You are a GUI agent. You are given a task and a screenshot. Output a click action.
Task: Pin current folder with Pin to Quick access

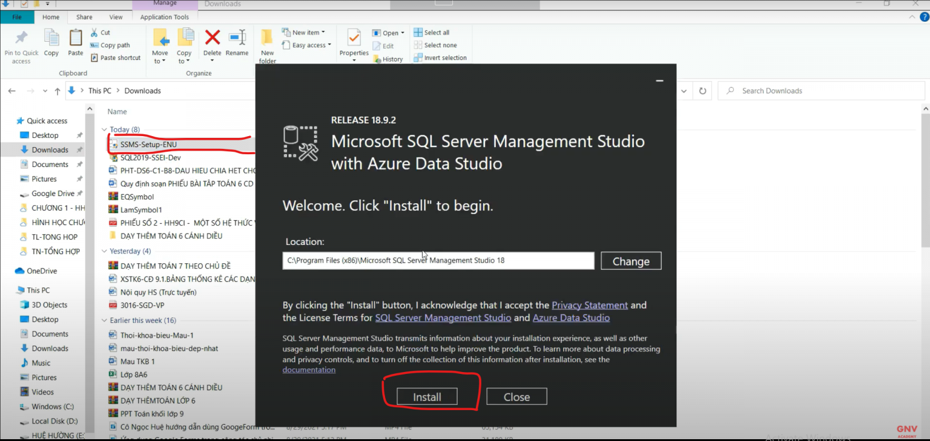pyautogui.click(x=21, y=42)
